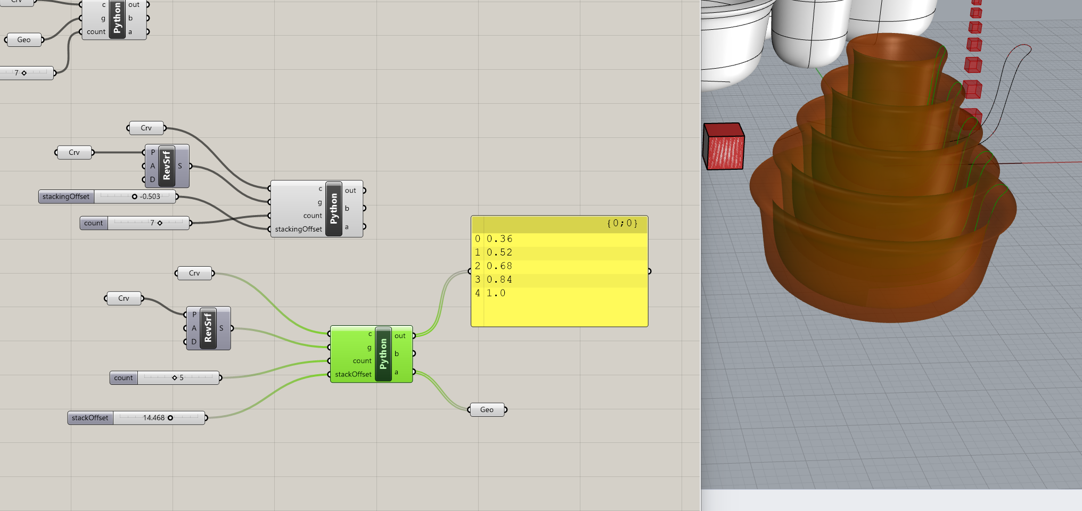Click the gray stackingOffset Python 'out' output
Image resolution: width=1082 pixels, height=511 pixels.
pos(350,191)
